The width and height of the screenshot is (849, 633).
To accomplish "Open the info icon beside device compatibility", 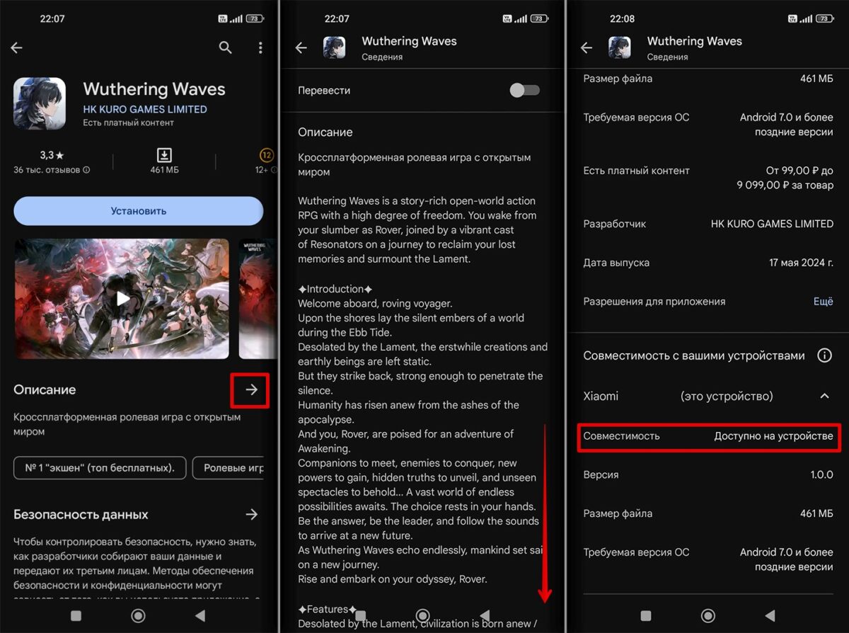I will pyautogui.click(x=825, y=355).
